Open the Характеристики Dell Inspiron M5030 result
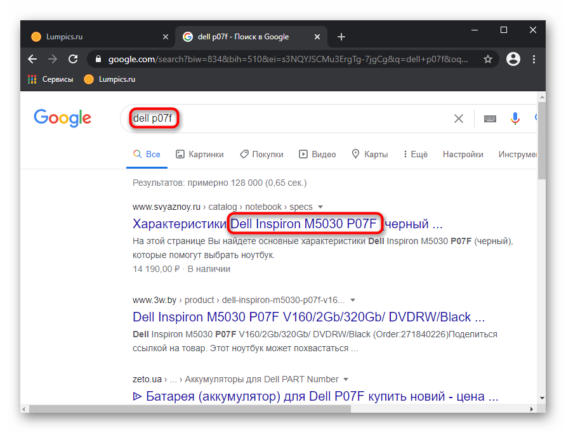 click(x=287, y=224)
